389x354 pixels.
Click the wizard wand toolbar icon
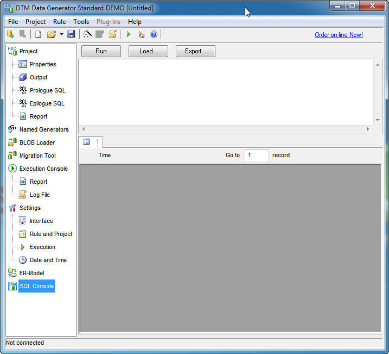(x=87, y=34)
